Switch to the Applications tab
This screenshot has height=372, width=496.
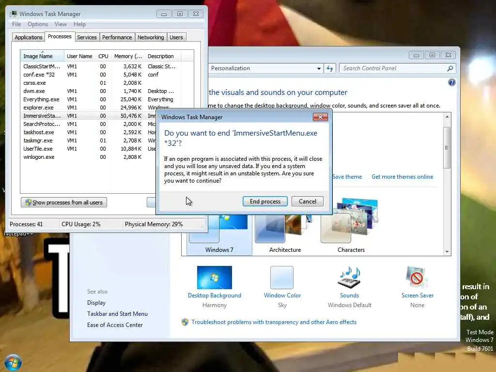tap(29, 37)
